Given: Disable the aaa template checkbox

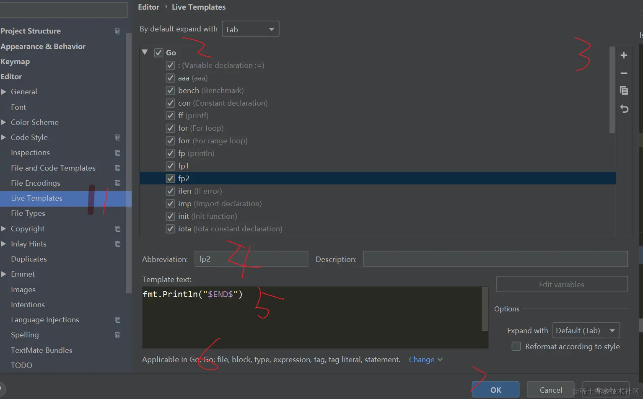Looking at the screenshot, I should pos(170,78).
